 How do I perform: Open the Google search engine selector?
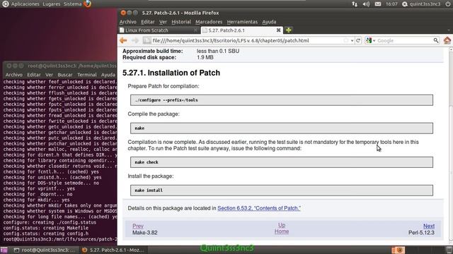pyautogui.click(x=370, y=41)
